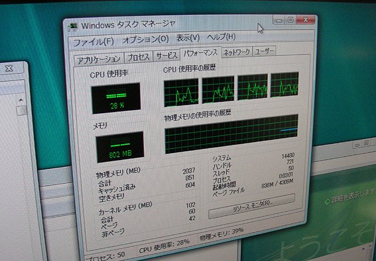Click status bar プロセス: 50

(106, 256)
